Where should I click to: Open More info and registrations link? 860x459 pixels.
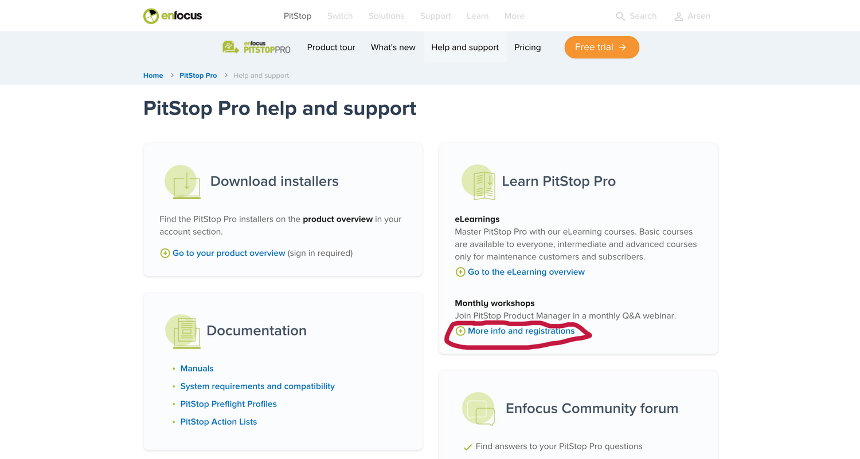pyautogui.click(x=521, y=331)
